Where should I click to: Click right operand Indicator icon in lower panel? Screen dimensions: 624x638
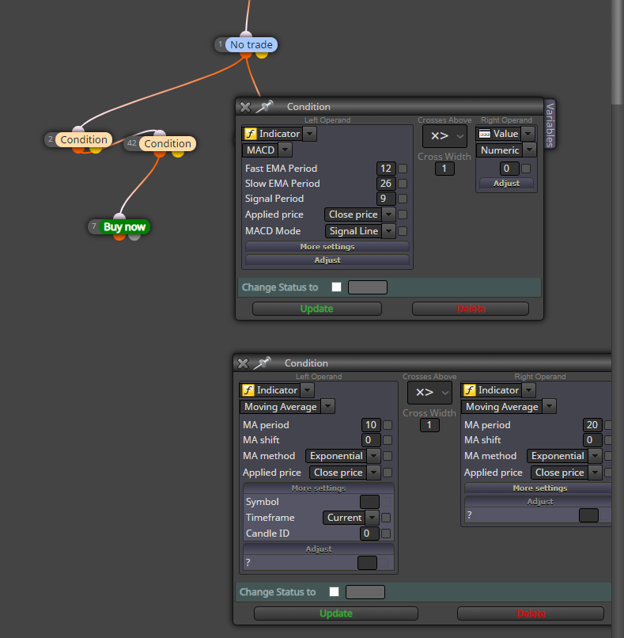coord(470,390)
